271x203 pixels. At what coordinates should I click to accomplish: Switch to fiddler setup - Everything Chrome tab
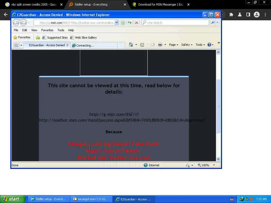[x=91, y=4]
